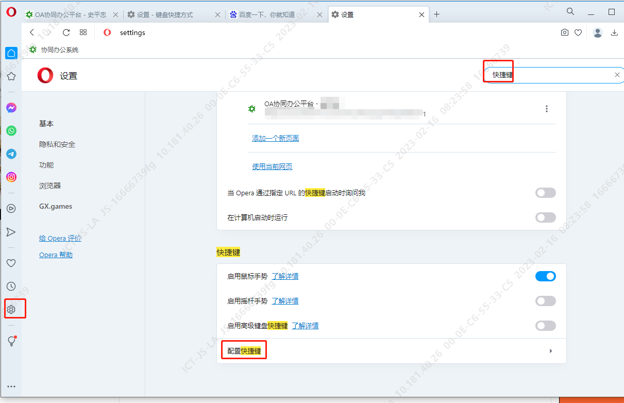Image resolution: width=624 pixels, height=403 pixels.
Task: Open the Opera main menu logo
Action: tap(11, 12)
